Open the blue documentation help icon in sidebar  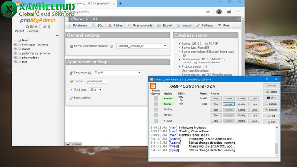[36, 26]
